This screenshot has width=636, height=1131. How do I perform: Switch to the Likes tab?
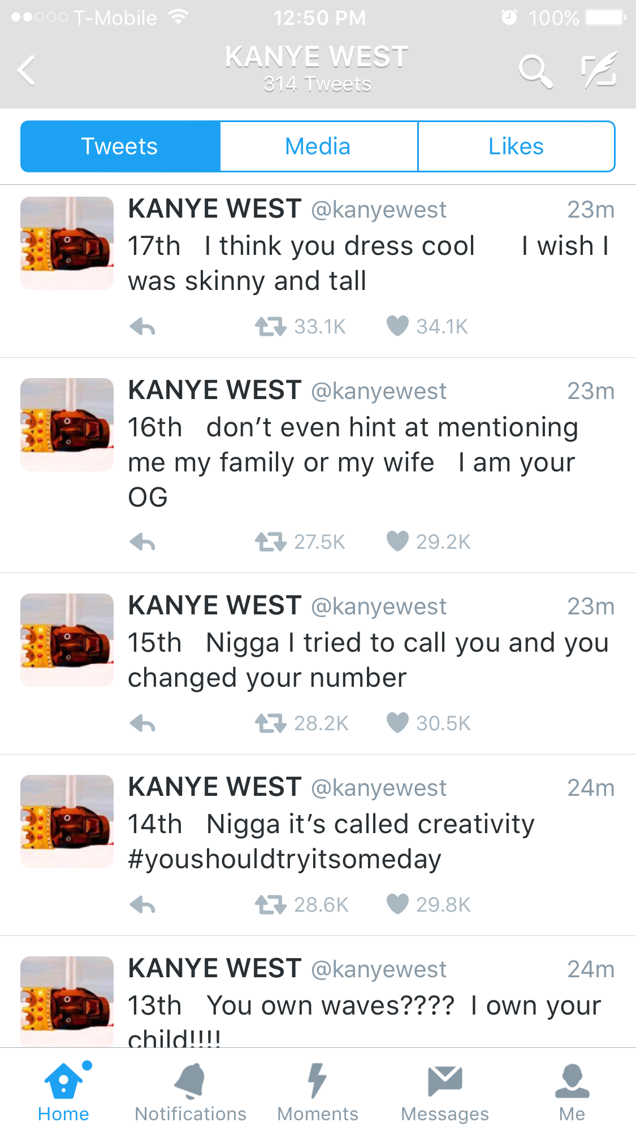tap(516, 146)
